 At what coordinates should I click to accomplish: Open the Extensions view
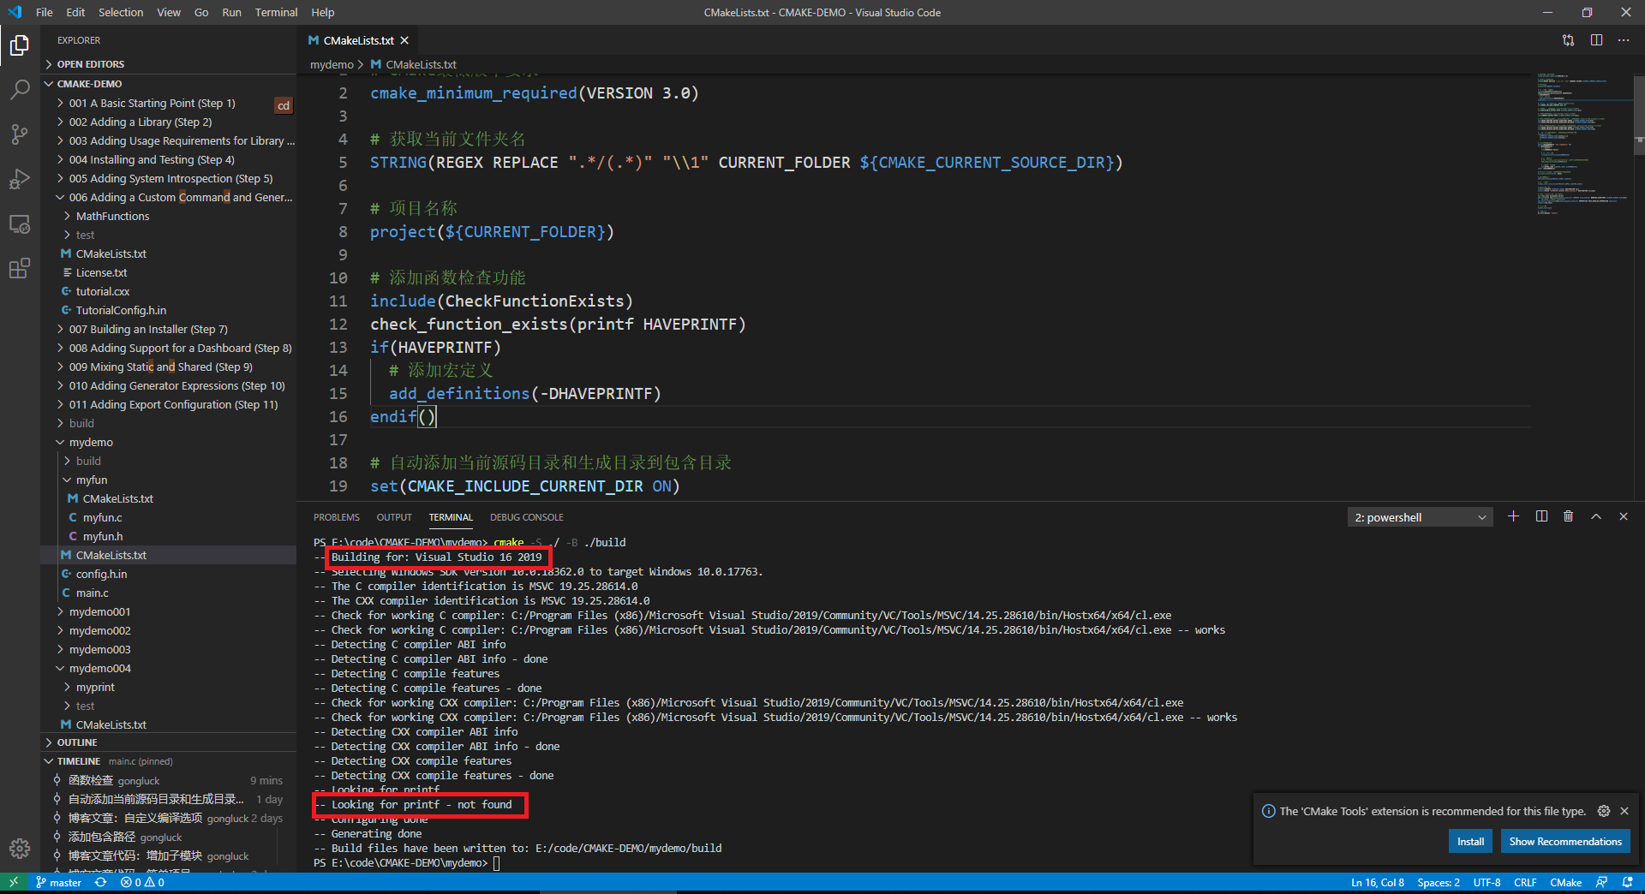[x=19, y=268]
